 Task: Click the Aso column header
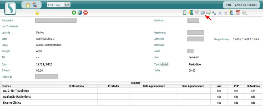coord(219,86)
